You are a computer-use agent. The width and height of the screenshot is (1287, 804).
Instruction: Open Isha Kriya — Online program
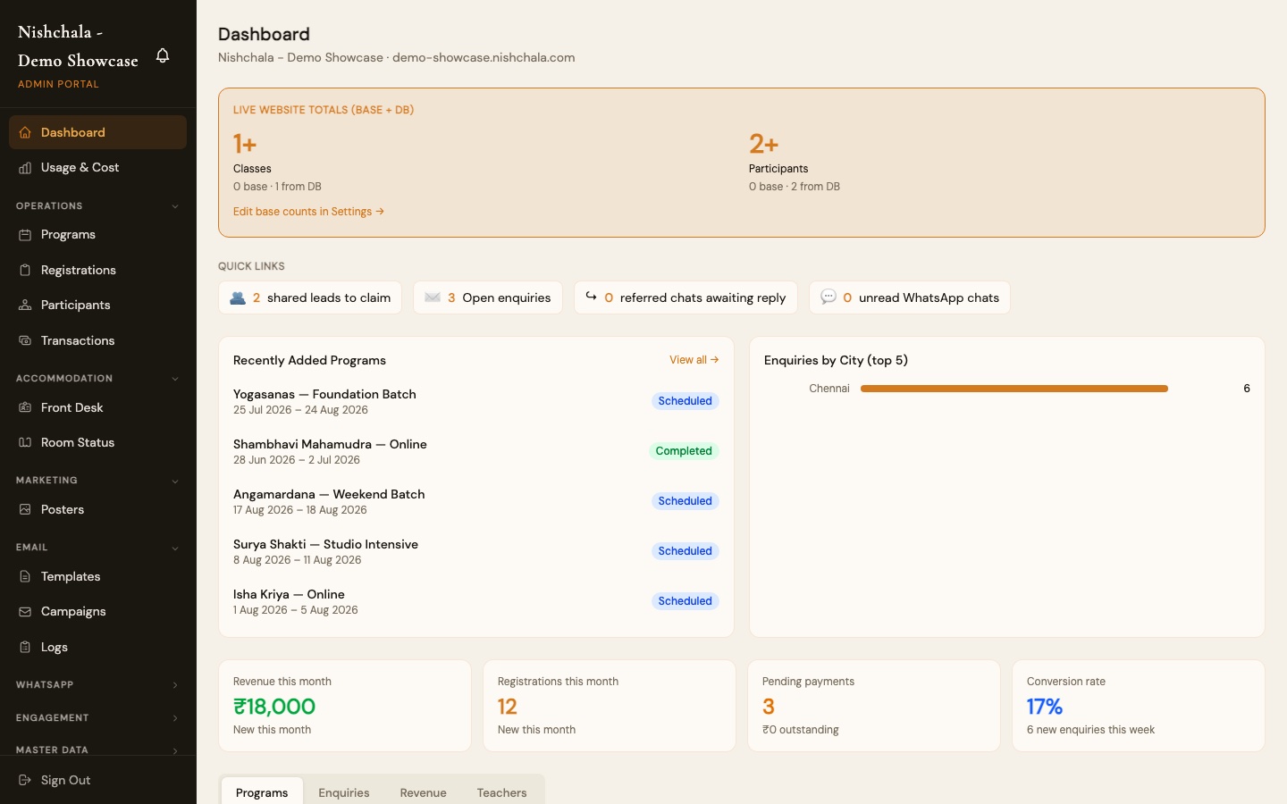[476, 601]
